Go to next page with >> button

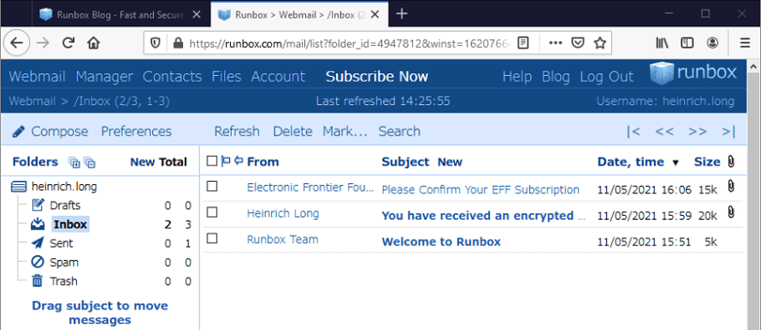tap(698, 131)
